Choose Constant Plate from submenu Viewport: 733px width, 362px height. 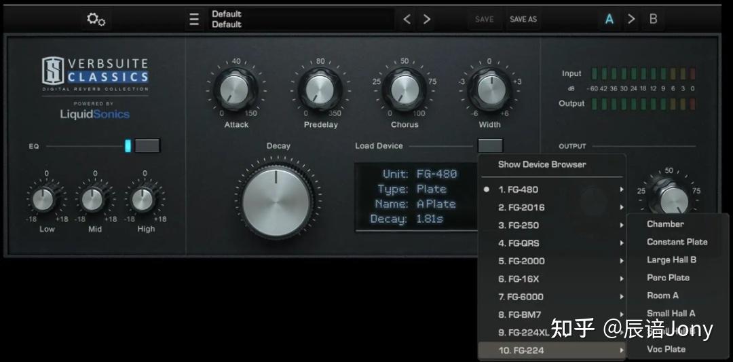(677, 242)
